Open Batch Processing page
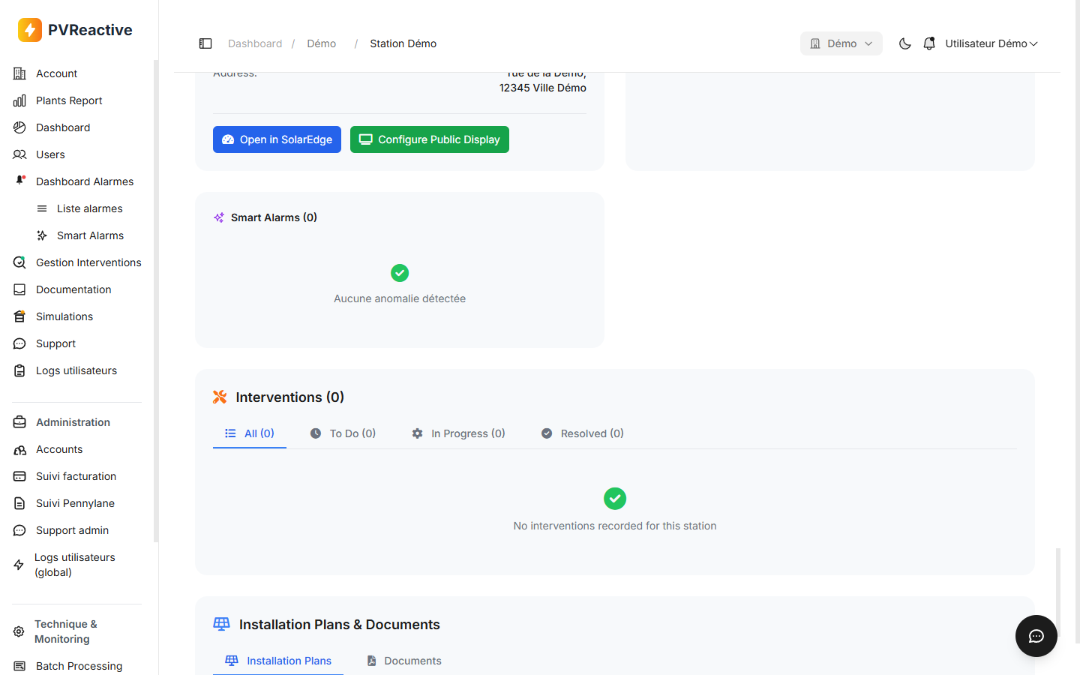 point(79,666)
